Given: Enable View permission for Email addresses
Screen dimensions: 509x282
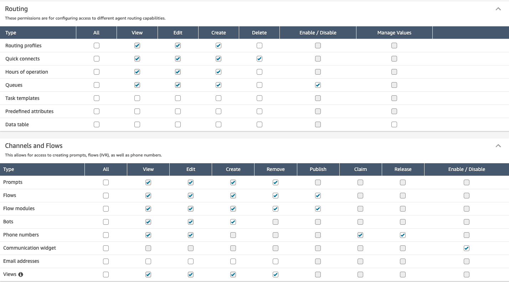Looking at the screenshot, I should pyautogui.click(x=148, y=261).
